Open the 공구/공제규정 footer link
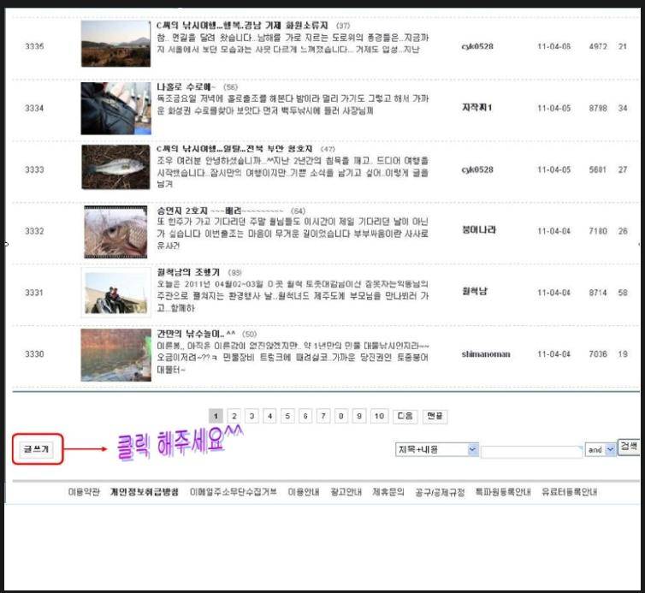 [440, 492]
